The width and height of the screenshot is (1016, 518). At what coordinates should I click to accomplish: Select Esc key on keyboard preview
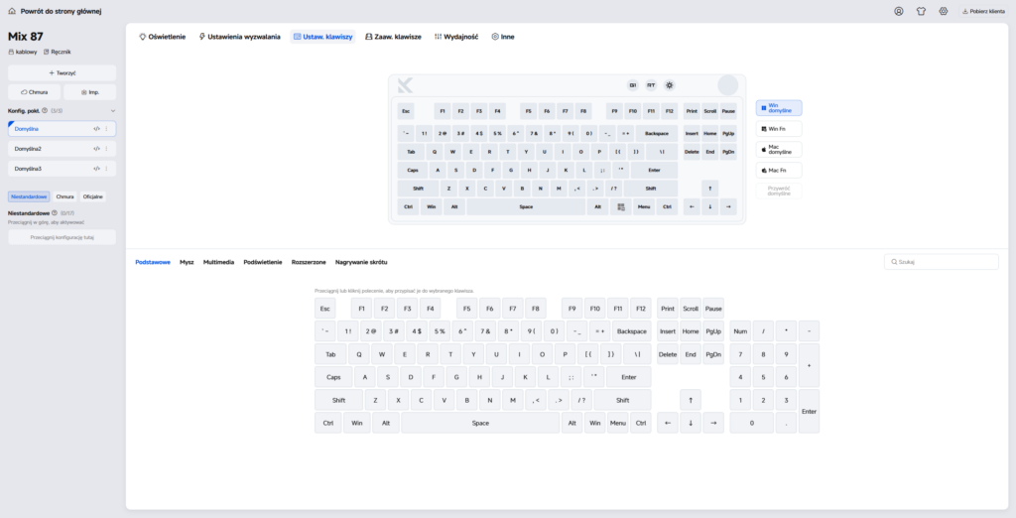406,111
